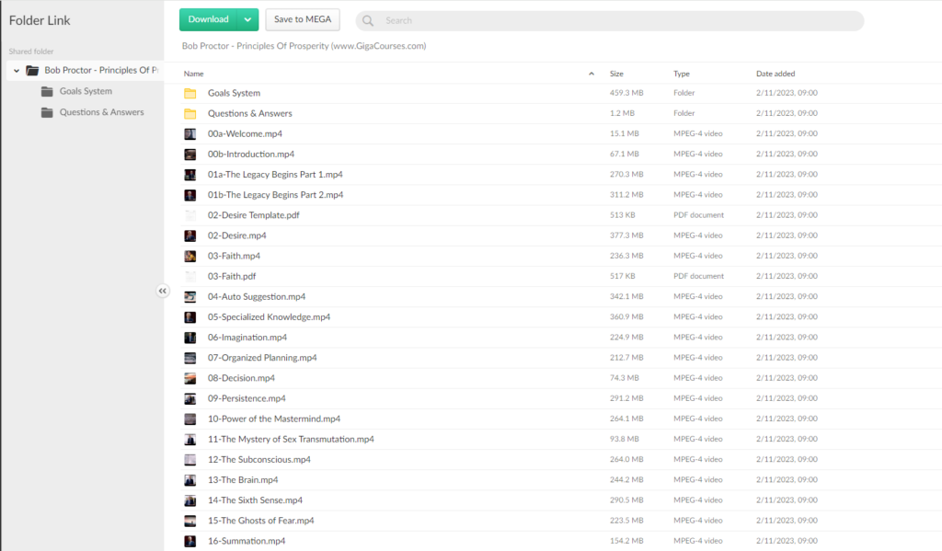
Task: Click Save to MEGA button
Action: pyautogui.click(x=303, y=19)
